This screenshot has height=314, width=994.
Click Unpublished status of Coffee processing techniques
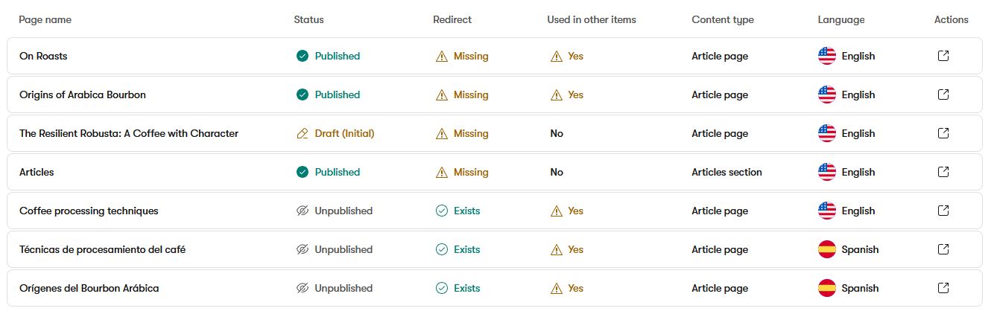[335, 211]
